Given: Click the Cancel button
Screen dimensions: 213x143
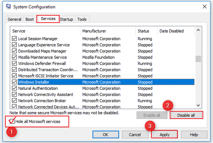Looking at the screenshot, I should (135, 134).
